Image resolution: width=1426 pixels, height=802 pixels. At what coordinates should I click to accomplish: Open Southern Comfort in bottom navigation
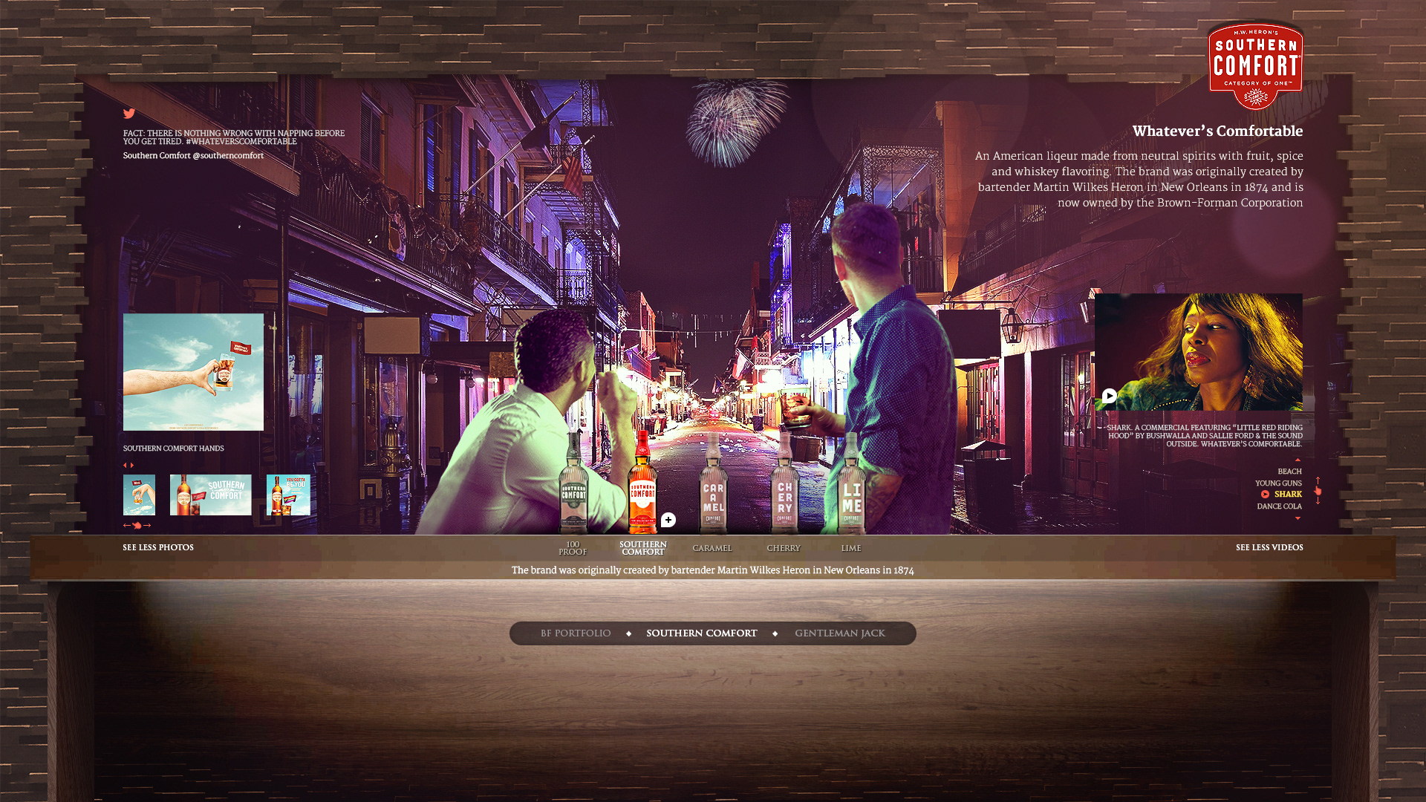point(702,633)
